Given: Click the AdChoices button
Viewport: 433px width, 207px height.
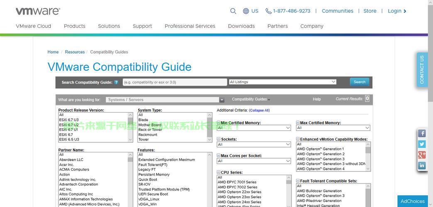Looking at the screenshot, I should point(413,201).
